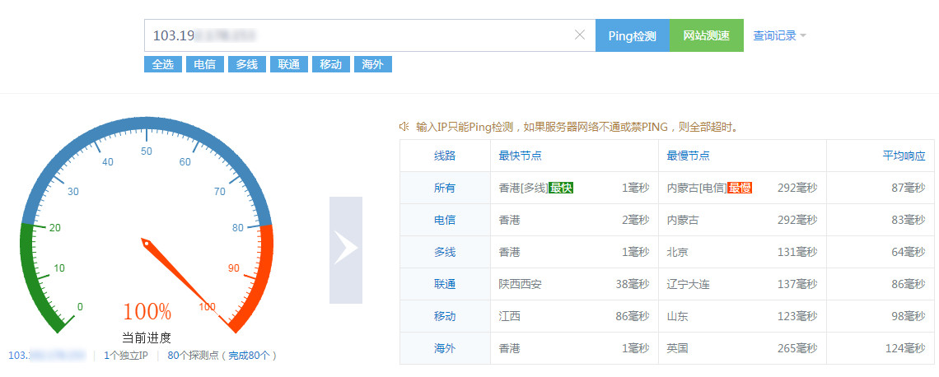
Task: Click the Ping检测 button
Action: click(632, 35)
